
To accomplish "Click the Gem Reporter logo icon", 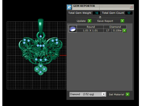I will pos(69,7).
